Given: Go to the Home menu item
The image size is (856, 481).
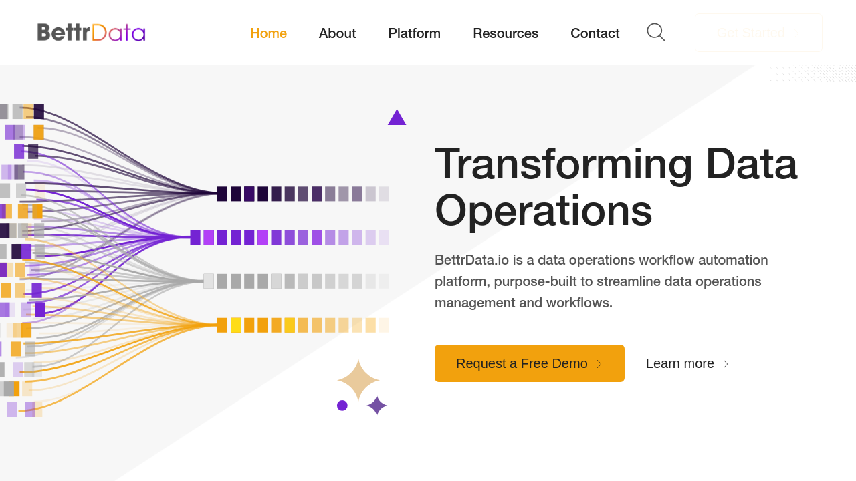Looking at the screenshot, I should click(x=268, y=33).
